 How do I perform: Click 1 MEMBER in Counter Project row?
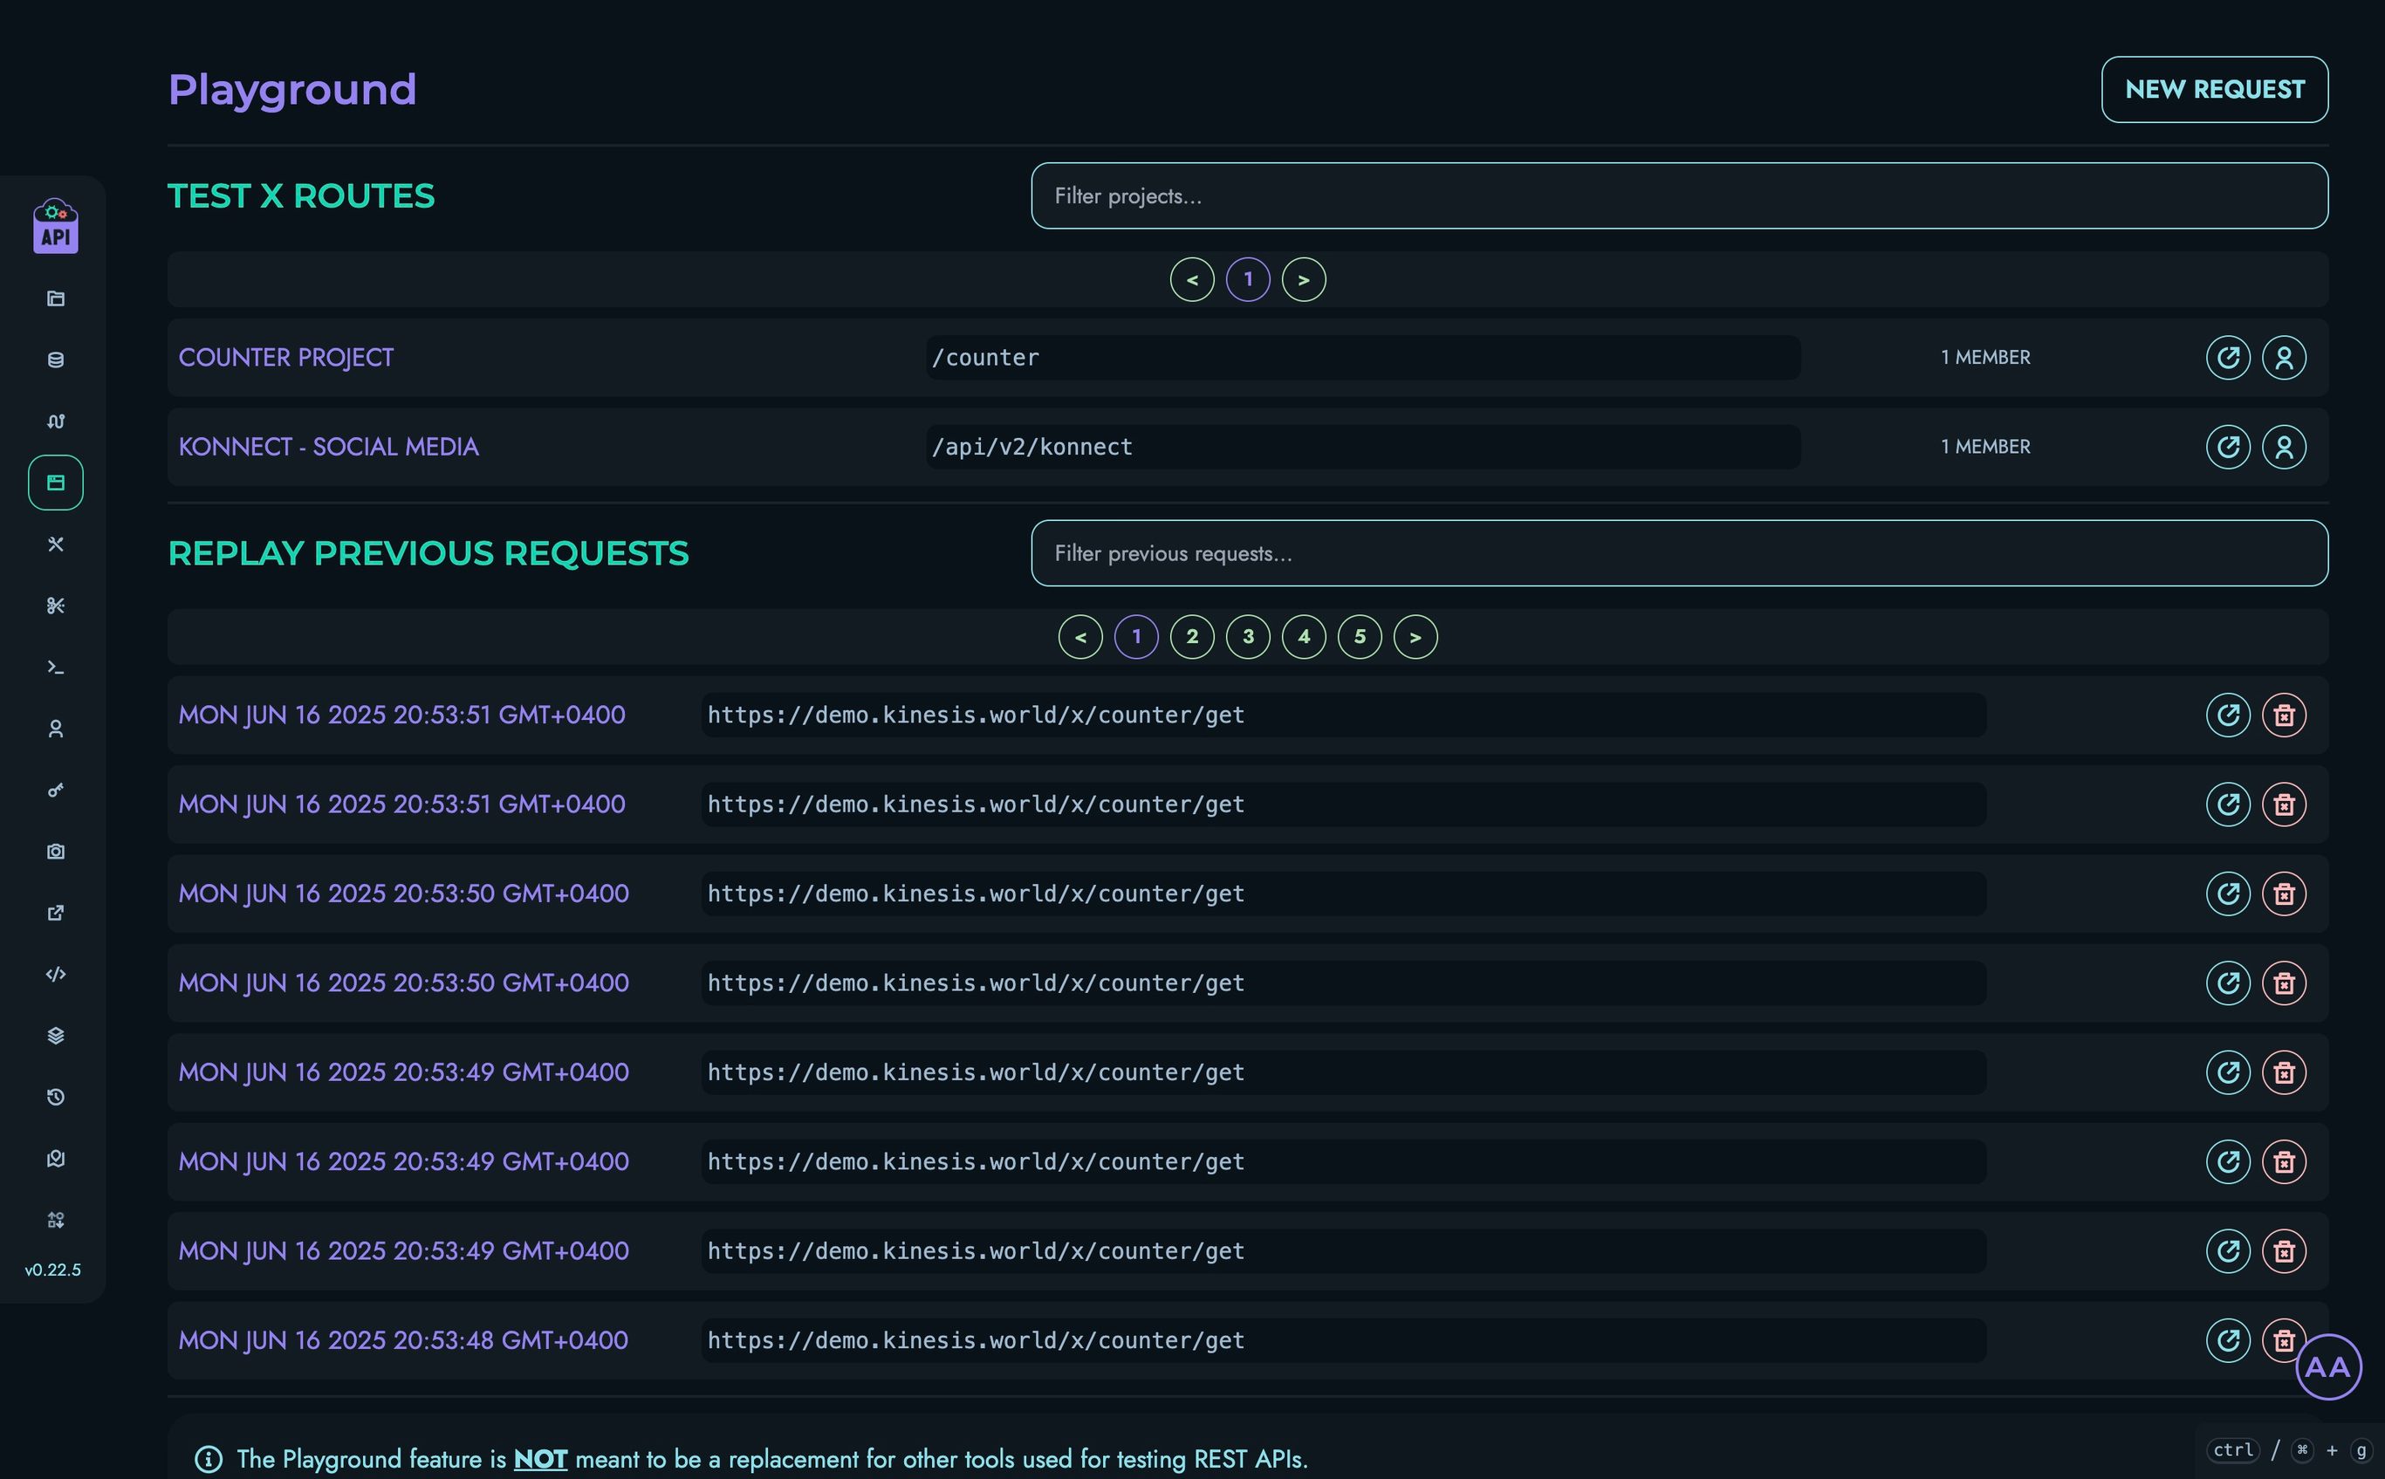pos(1985,358)
